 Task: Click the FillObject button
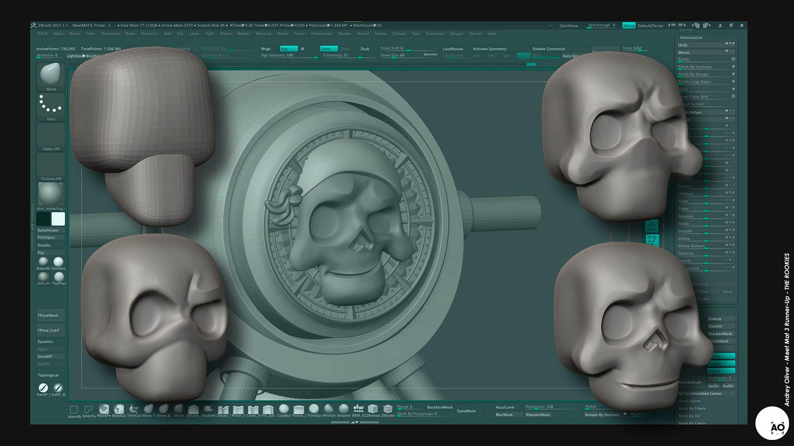tap(51, 237)
